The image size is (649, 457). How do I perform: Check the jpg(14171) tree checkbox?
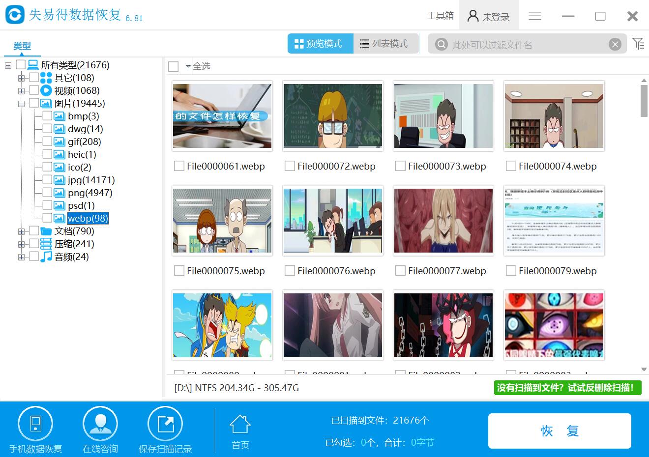click(47, 179)
